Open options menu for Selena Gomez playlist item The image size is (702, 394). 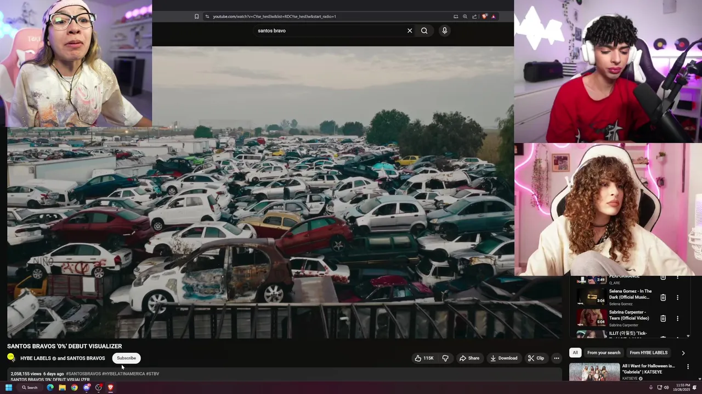tap(677, 297)
